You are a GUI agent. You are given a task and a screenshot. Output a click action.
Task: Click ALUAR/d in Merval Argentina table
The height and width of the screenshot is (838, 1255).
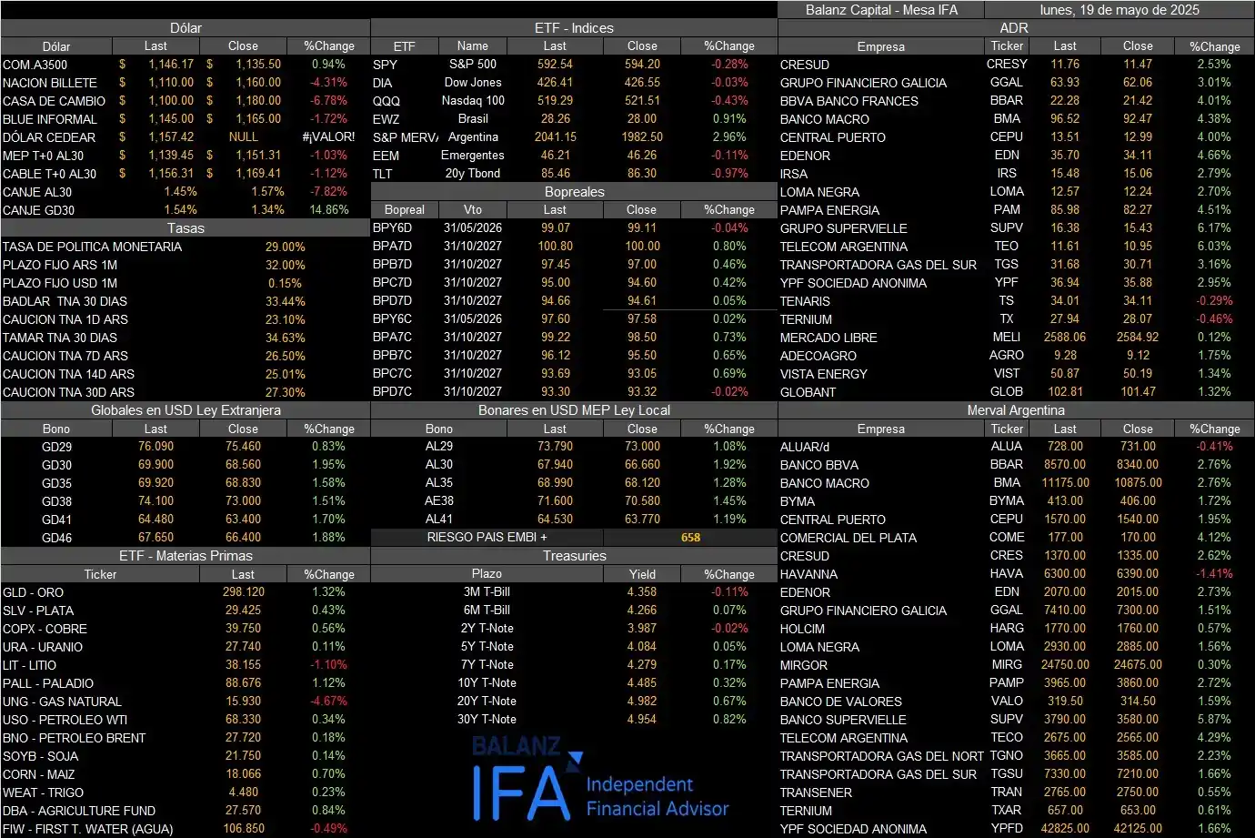tap(805, 447)
